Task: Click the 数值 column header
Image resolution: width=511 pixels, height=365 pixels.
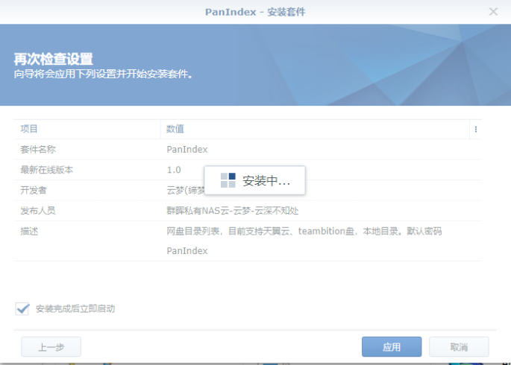Action: coord(175,129)
